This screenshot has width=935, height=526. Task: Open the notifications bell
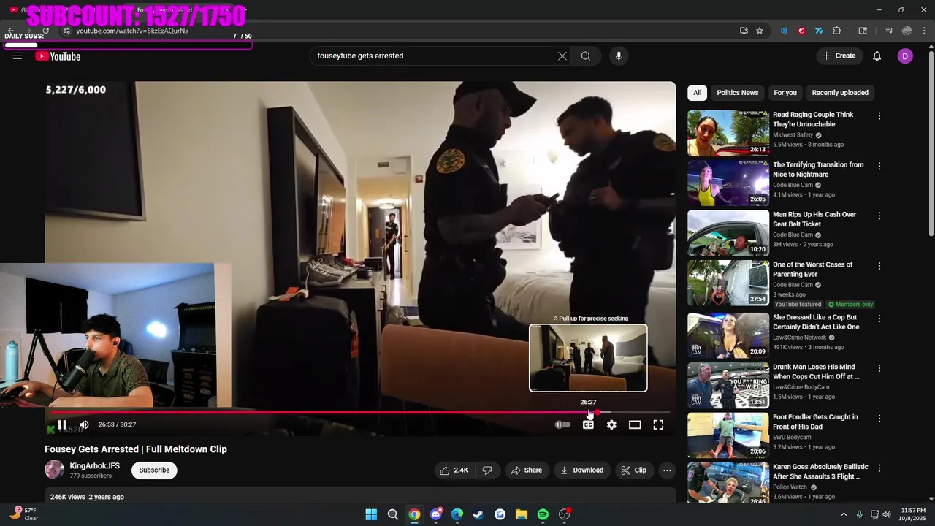[877, 56]
